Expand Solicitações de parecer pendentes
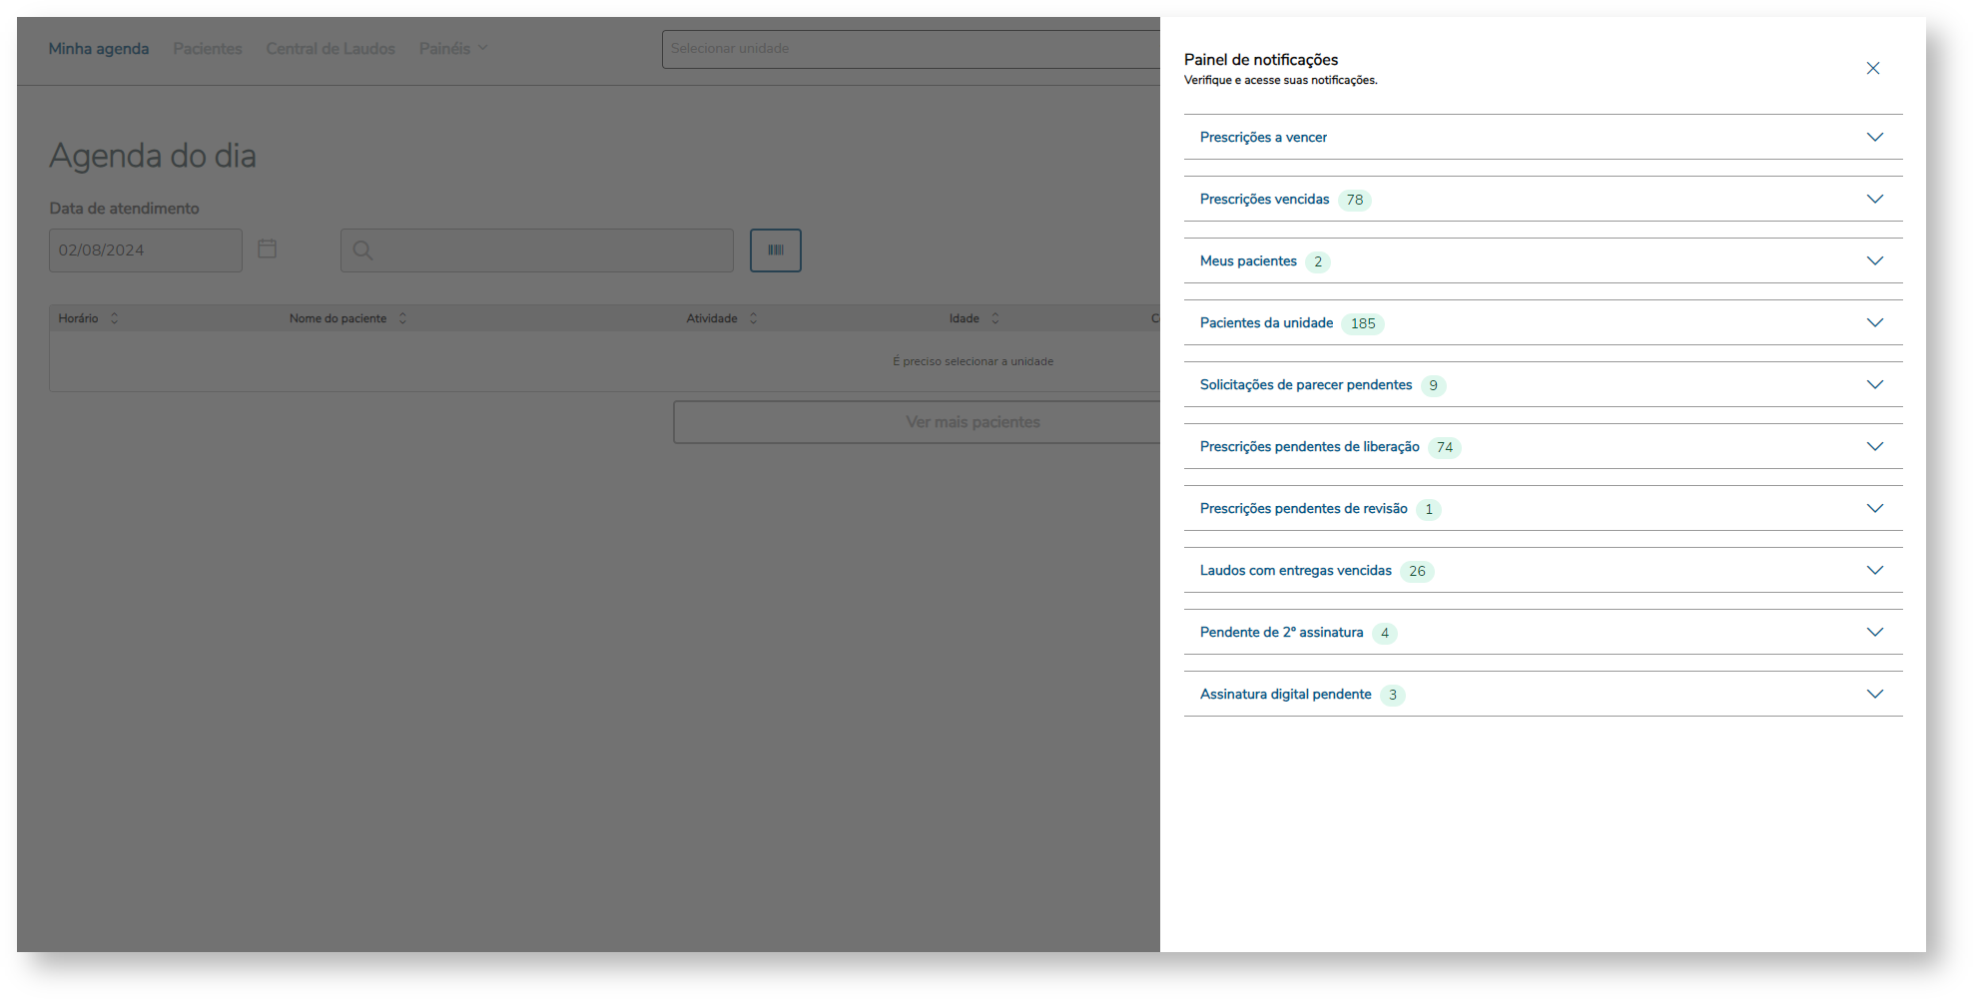Screen dimensions: 1974x1000 [1543, 384]
